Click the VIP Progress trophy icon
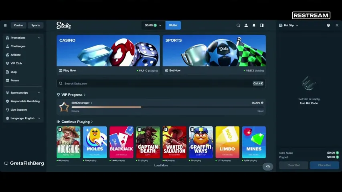 coord(58,95)
